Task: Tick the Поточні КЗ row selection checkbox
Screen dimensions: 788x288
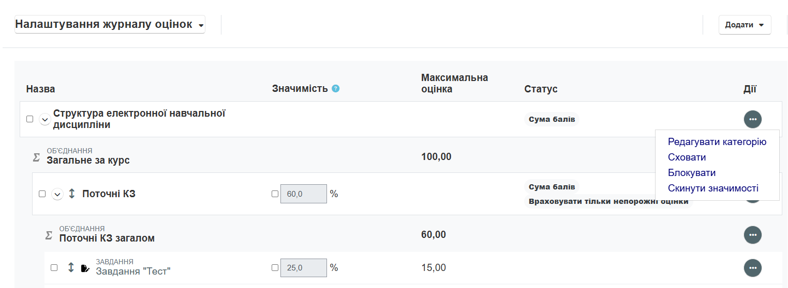Action: [42, 194]
